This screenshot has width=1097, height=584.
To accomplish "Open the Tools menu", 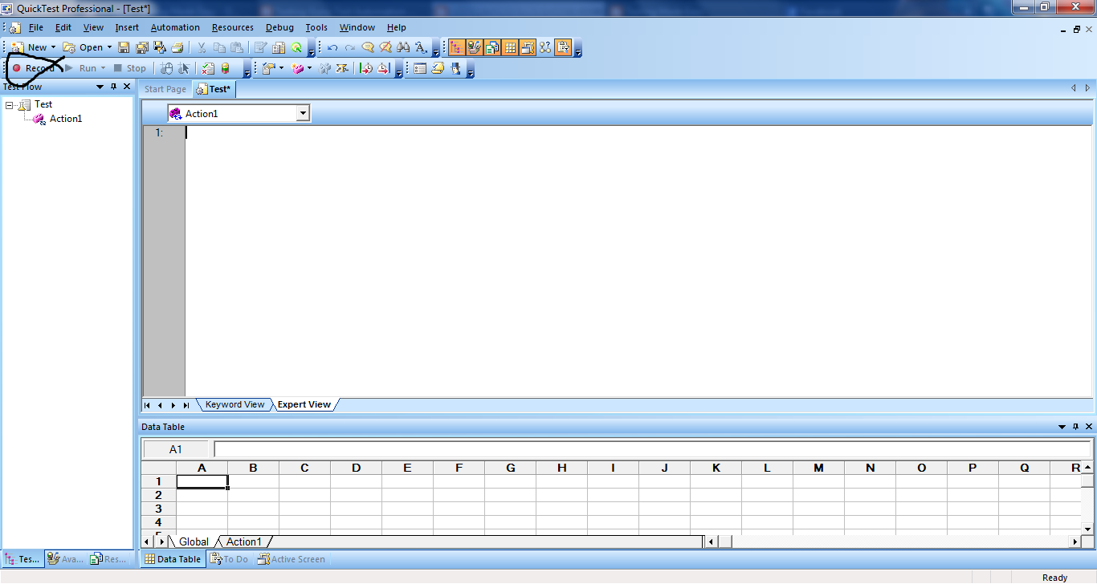I will point(316,27).
